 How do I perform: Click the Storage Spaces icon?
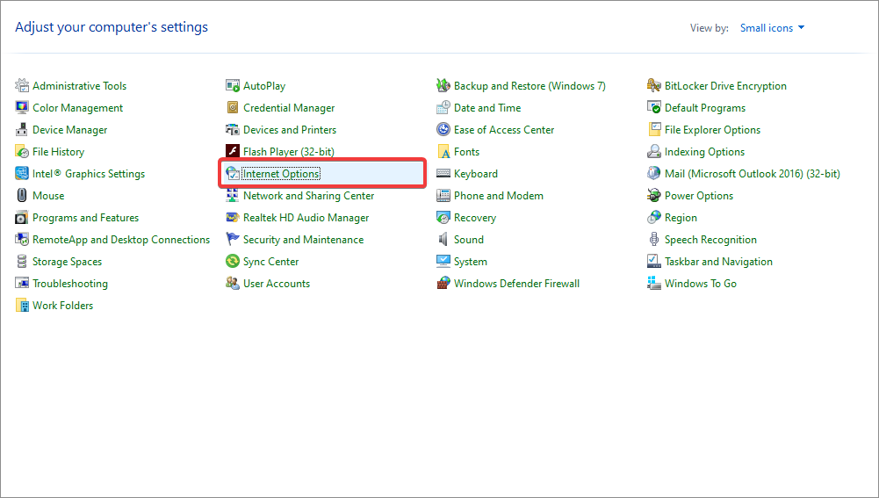22,262
